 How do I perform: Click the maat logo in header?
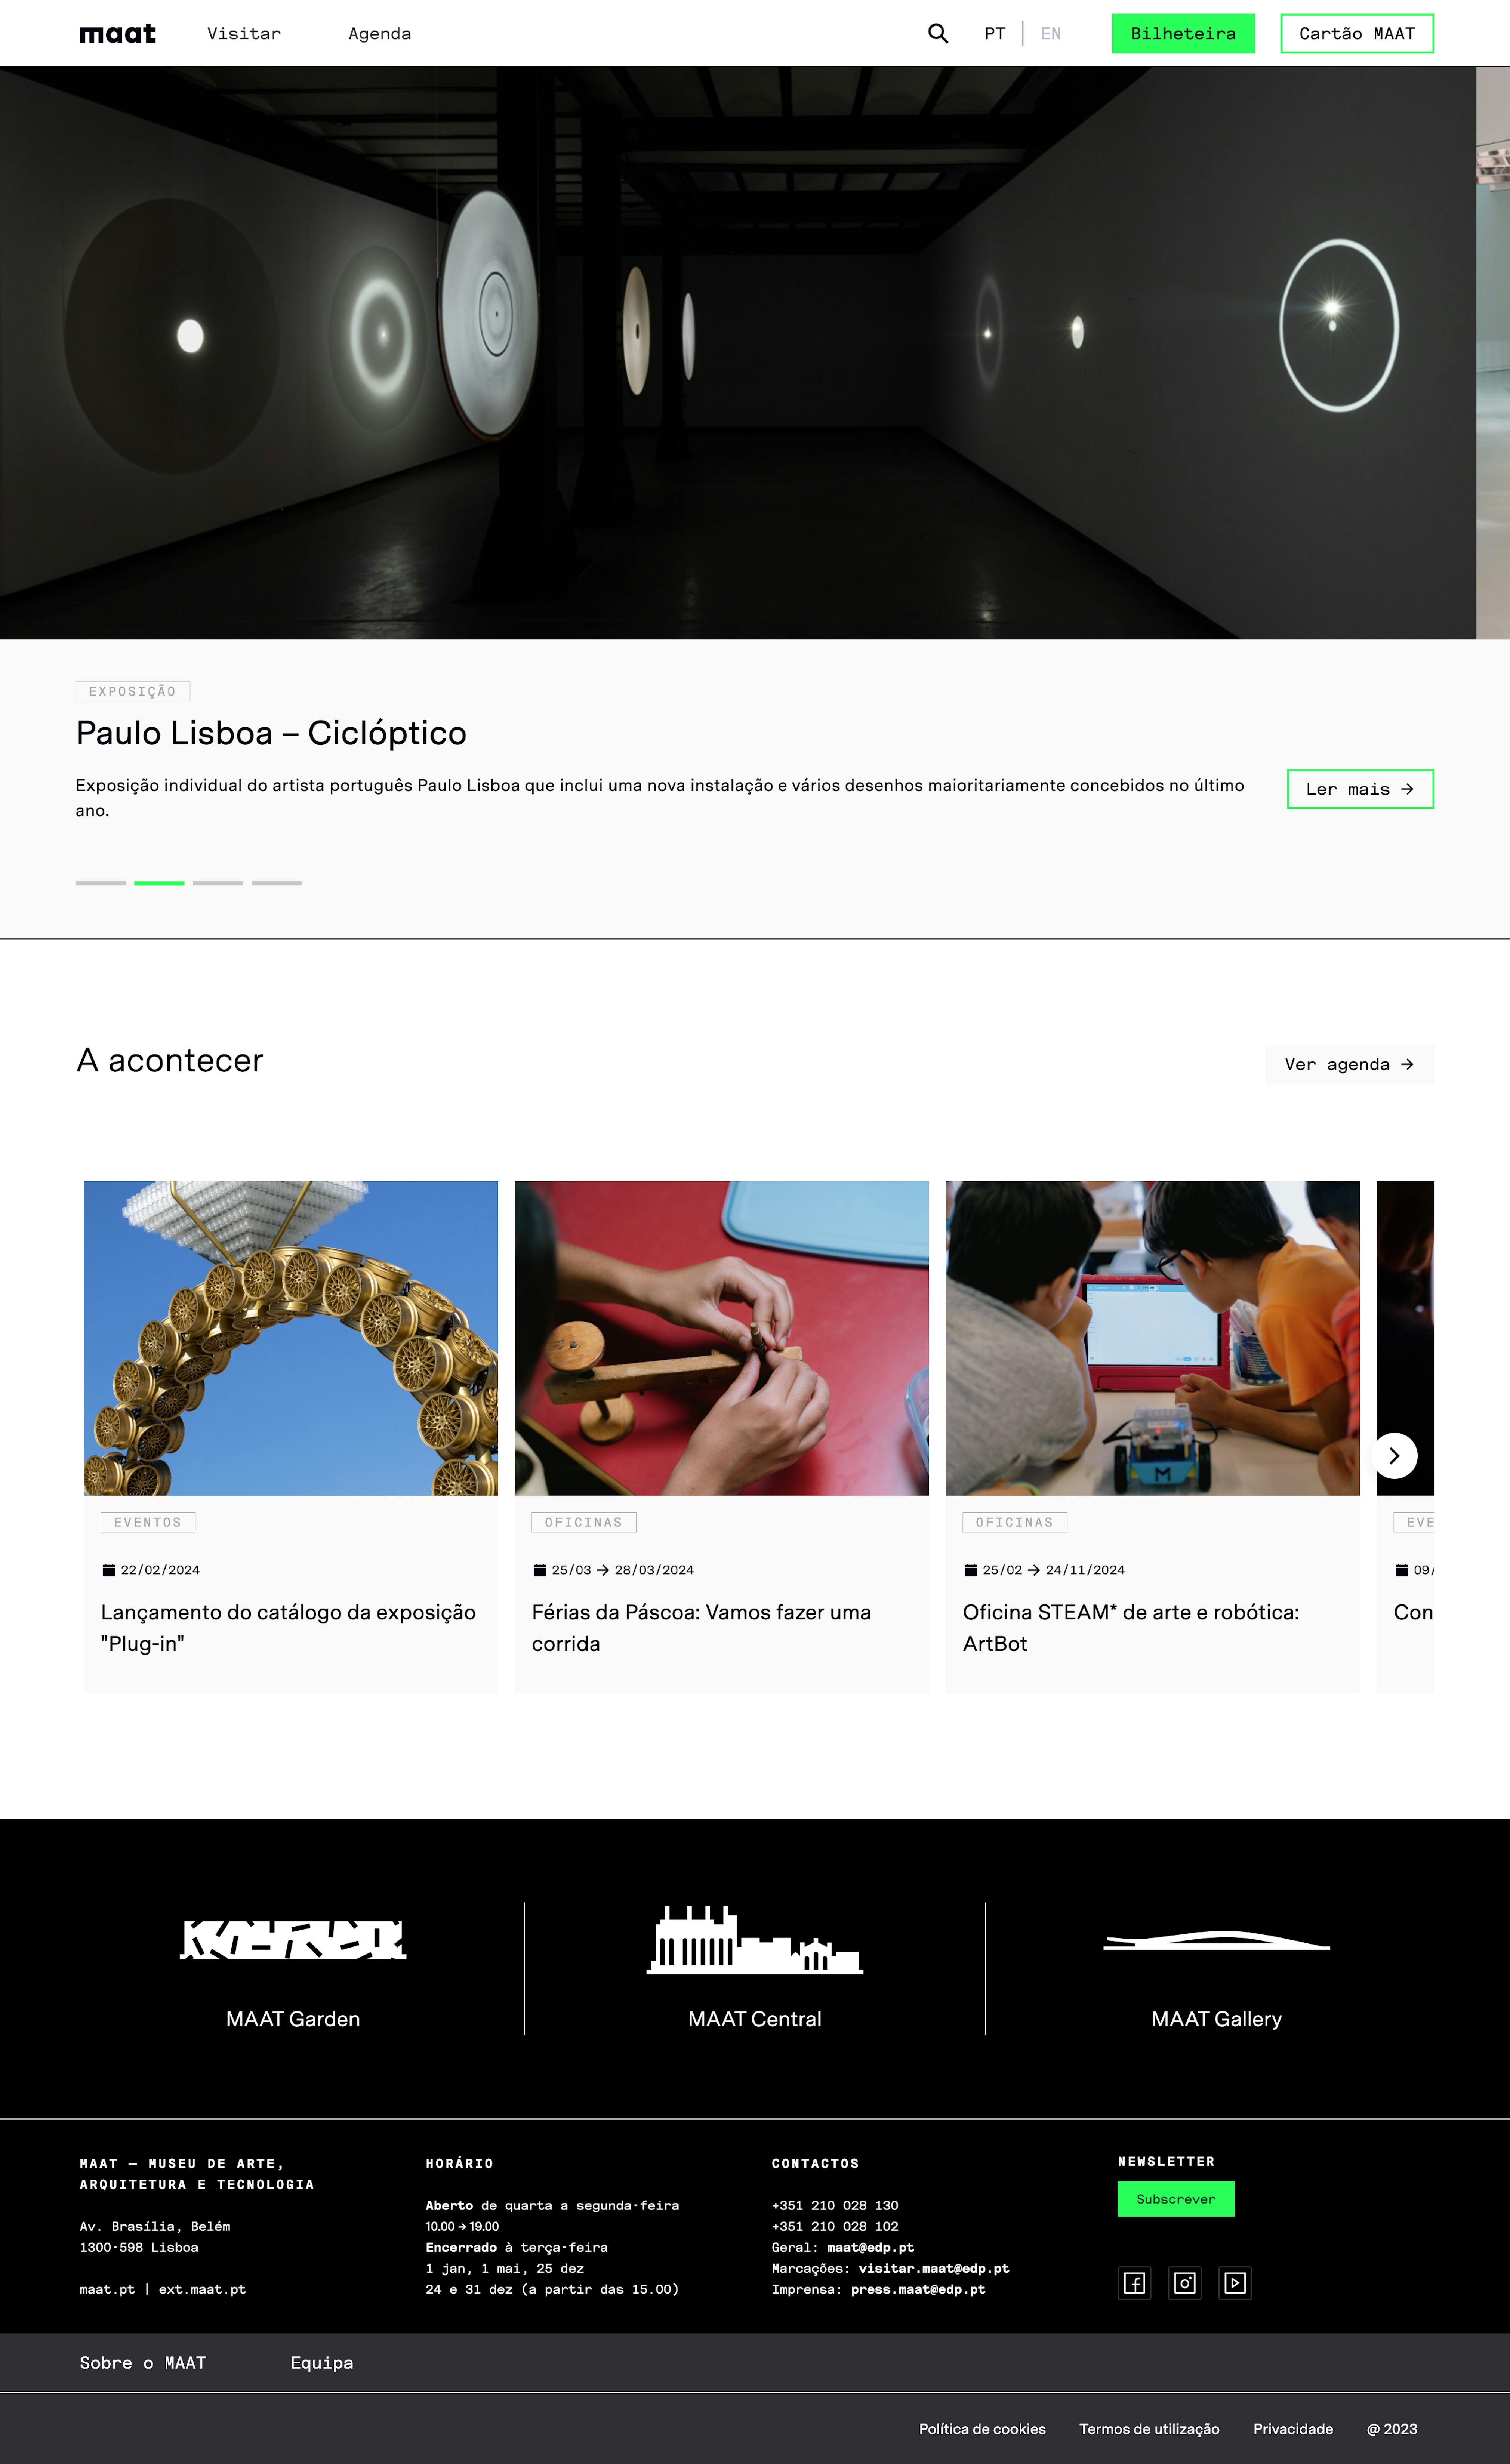[118, 34]
